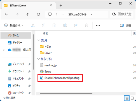This screenshot has width=136, height=101.
Task: Click the Rename icon in toolbar
Action: tap(65, 25)
